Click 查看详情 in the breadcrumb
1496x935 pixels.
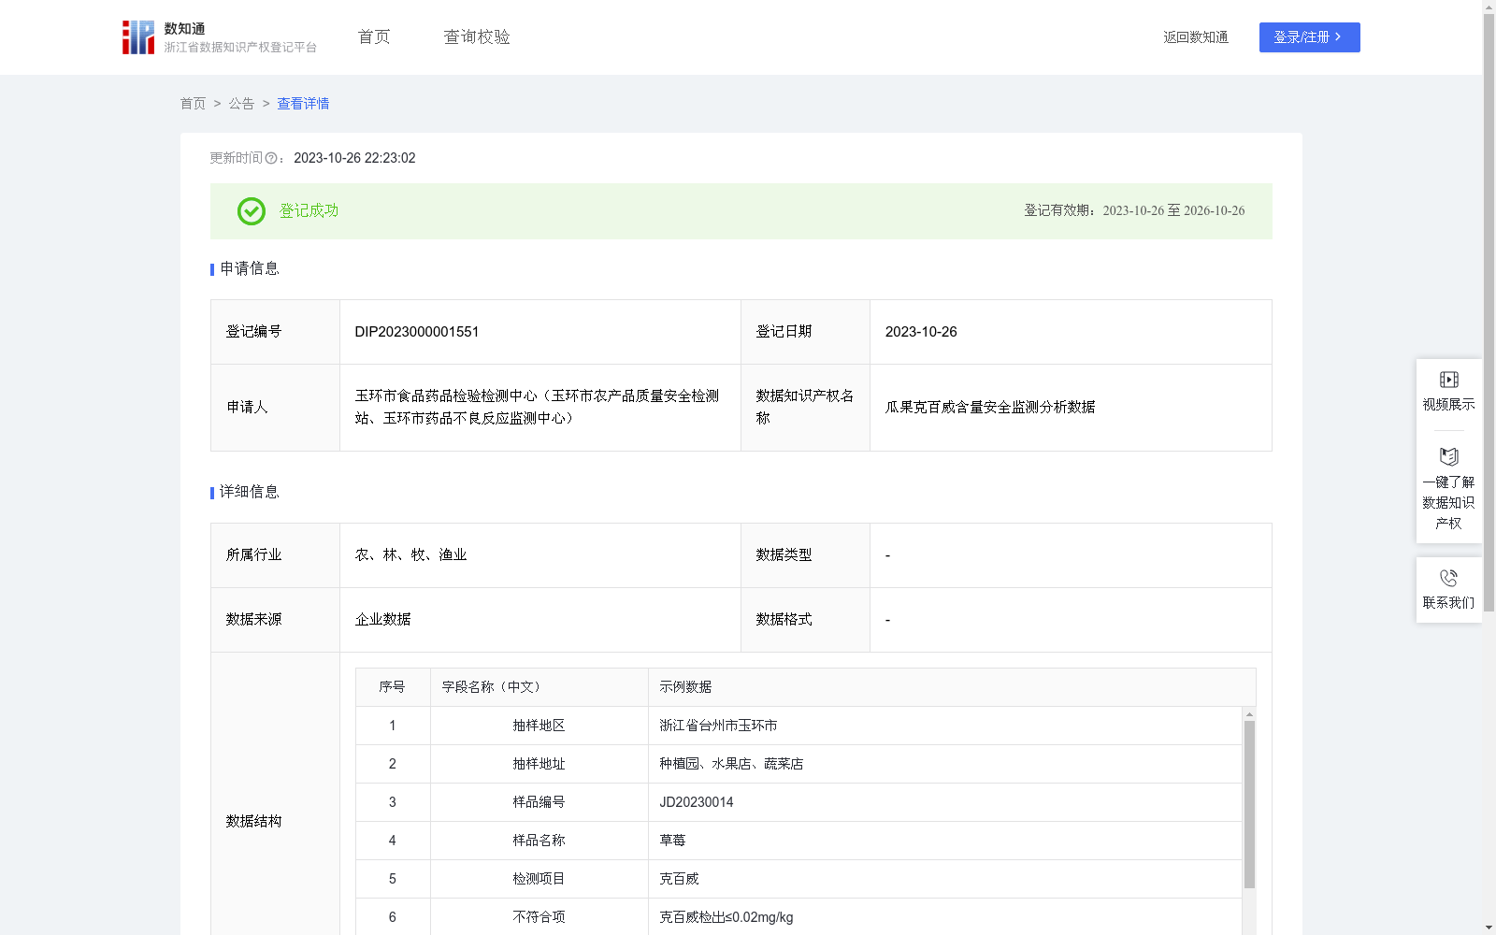click(x=303, y=104)
